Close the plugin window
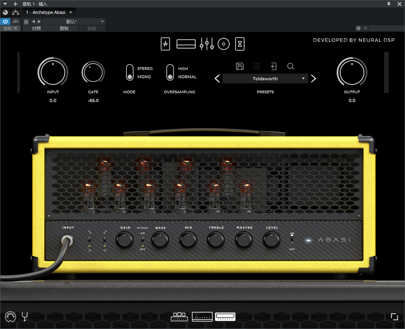This screenshot has width=405, height=329. pos(399,4)
